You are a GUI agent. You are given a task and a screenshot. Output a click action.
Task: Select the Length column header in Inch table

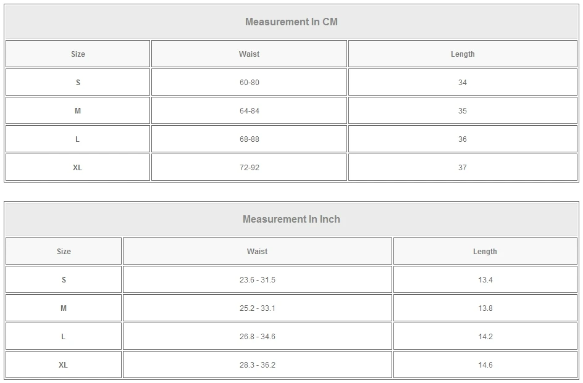(x=485, y=252)
